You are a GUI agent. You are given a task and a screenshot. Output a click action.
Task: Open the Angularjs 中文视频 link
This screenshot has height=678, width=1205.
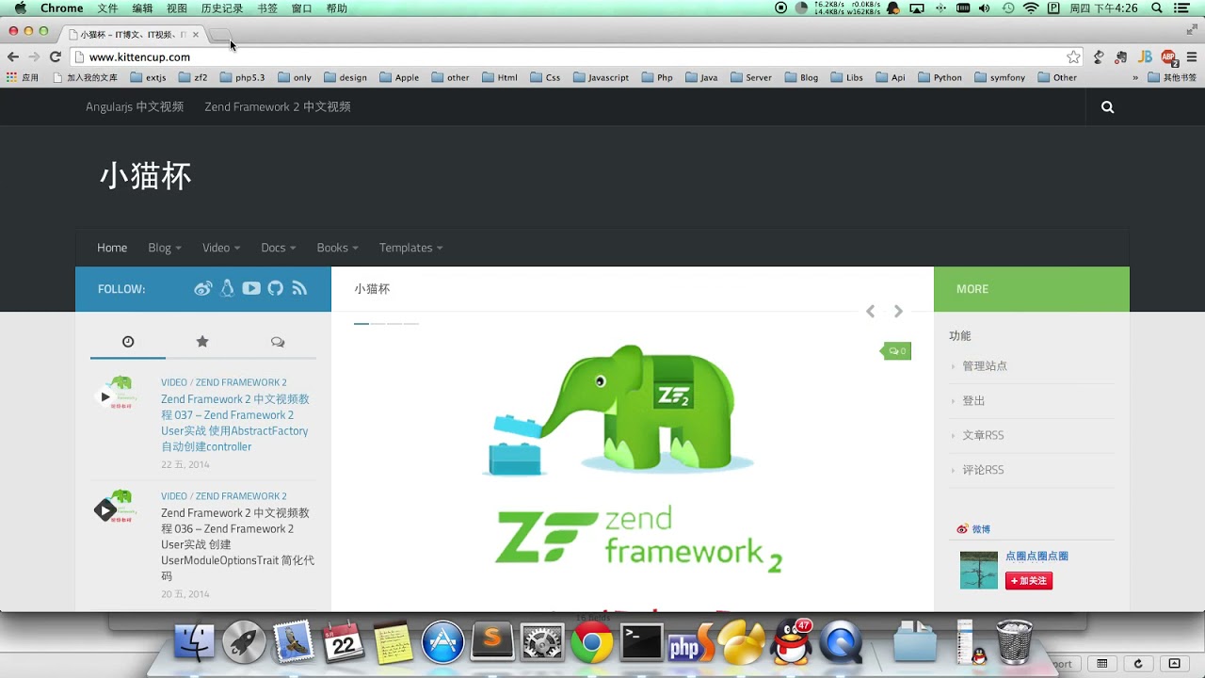pyautogui.click(x=135, y=107)
